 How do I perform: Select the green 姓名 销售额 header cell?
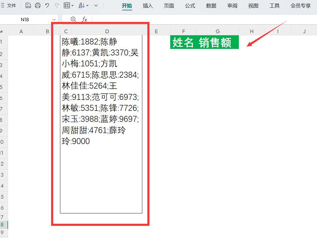[204, 42]
